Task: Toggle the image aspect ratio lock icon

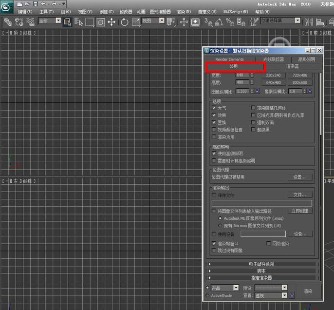Action: point(257,91)
